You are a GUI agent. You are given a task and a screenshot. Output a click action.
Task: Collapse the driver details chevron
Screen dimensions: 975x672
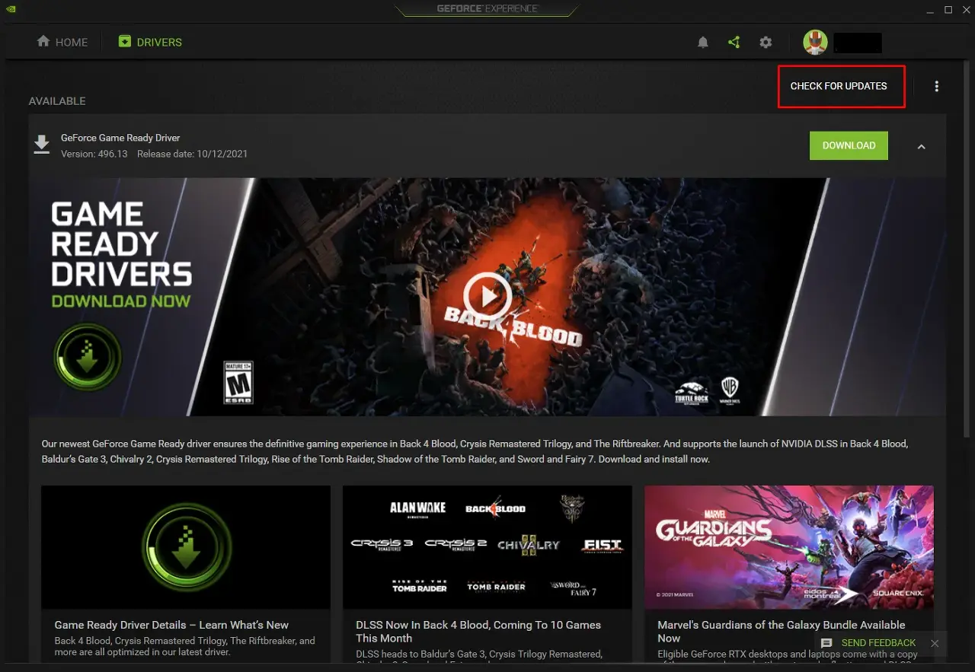click(x=921, y=146)
